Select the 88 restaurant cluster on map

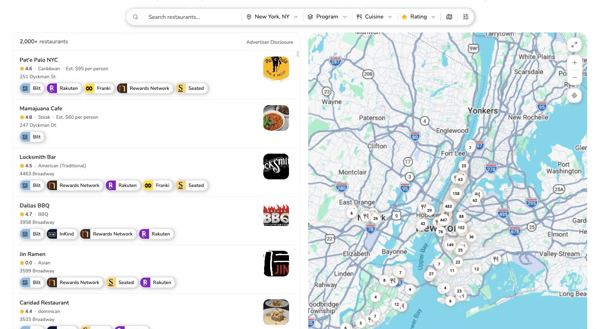coord(461,216)
